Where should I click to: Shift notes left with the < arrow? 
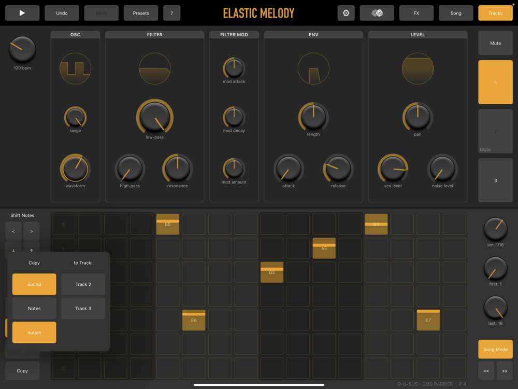tap(13, 231)
